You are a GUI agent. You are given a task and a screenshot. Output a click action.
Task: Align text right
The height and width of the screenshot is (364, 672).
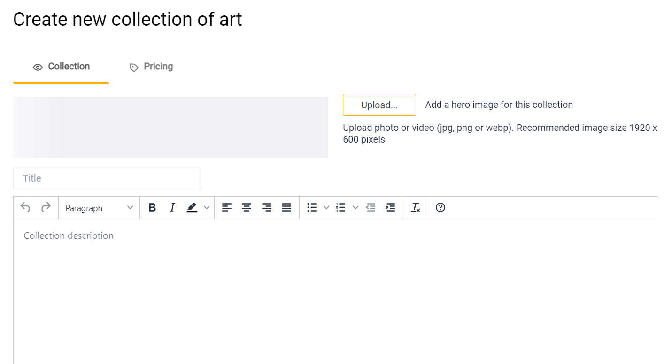pyautogui.click(x=267, y=207)
